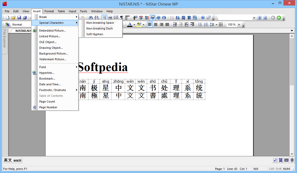Click the Save All toolbar icon
The height and width of the screenshot is (173, 297).
tap(25, 17)
